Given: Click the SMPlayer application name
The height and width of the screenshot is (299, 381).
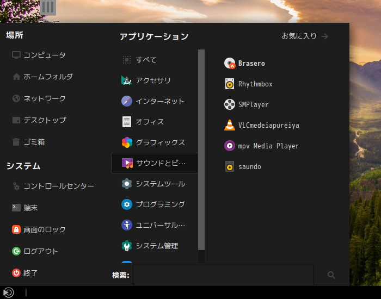Looking at the screenshot, I should [253, 104].
